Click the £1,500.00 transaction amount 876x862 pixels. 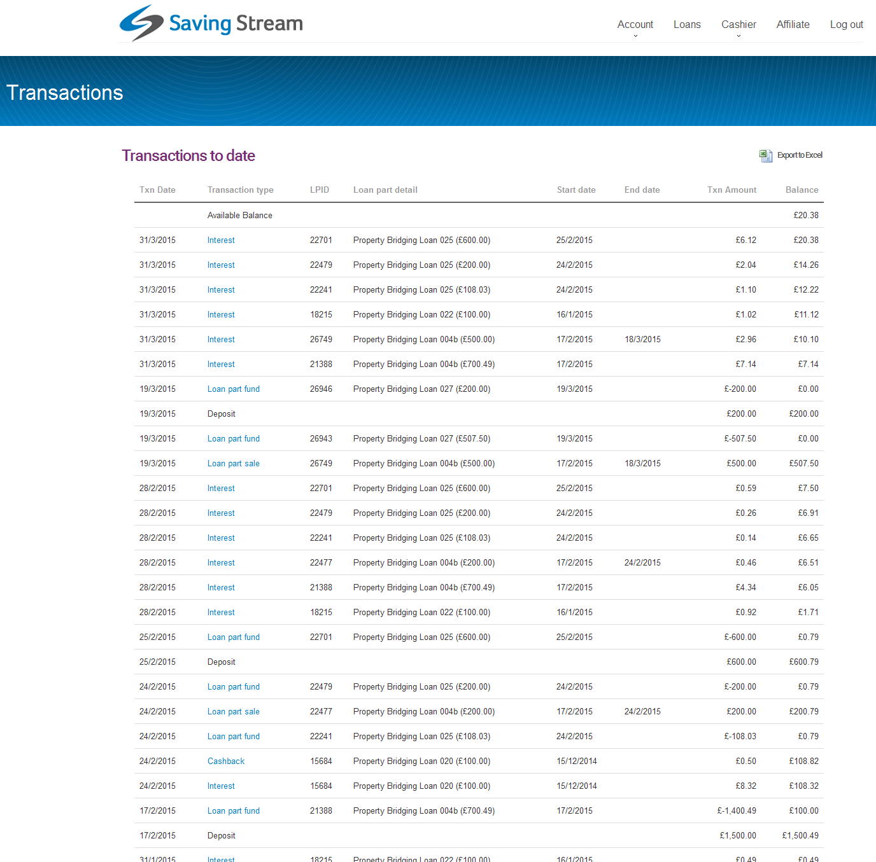(738, 835)
